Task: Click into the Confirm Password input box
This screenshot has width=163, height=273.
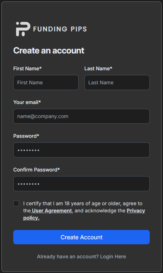Action: click(x=81, y=184)
